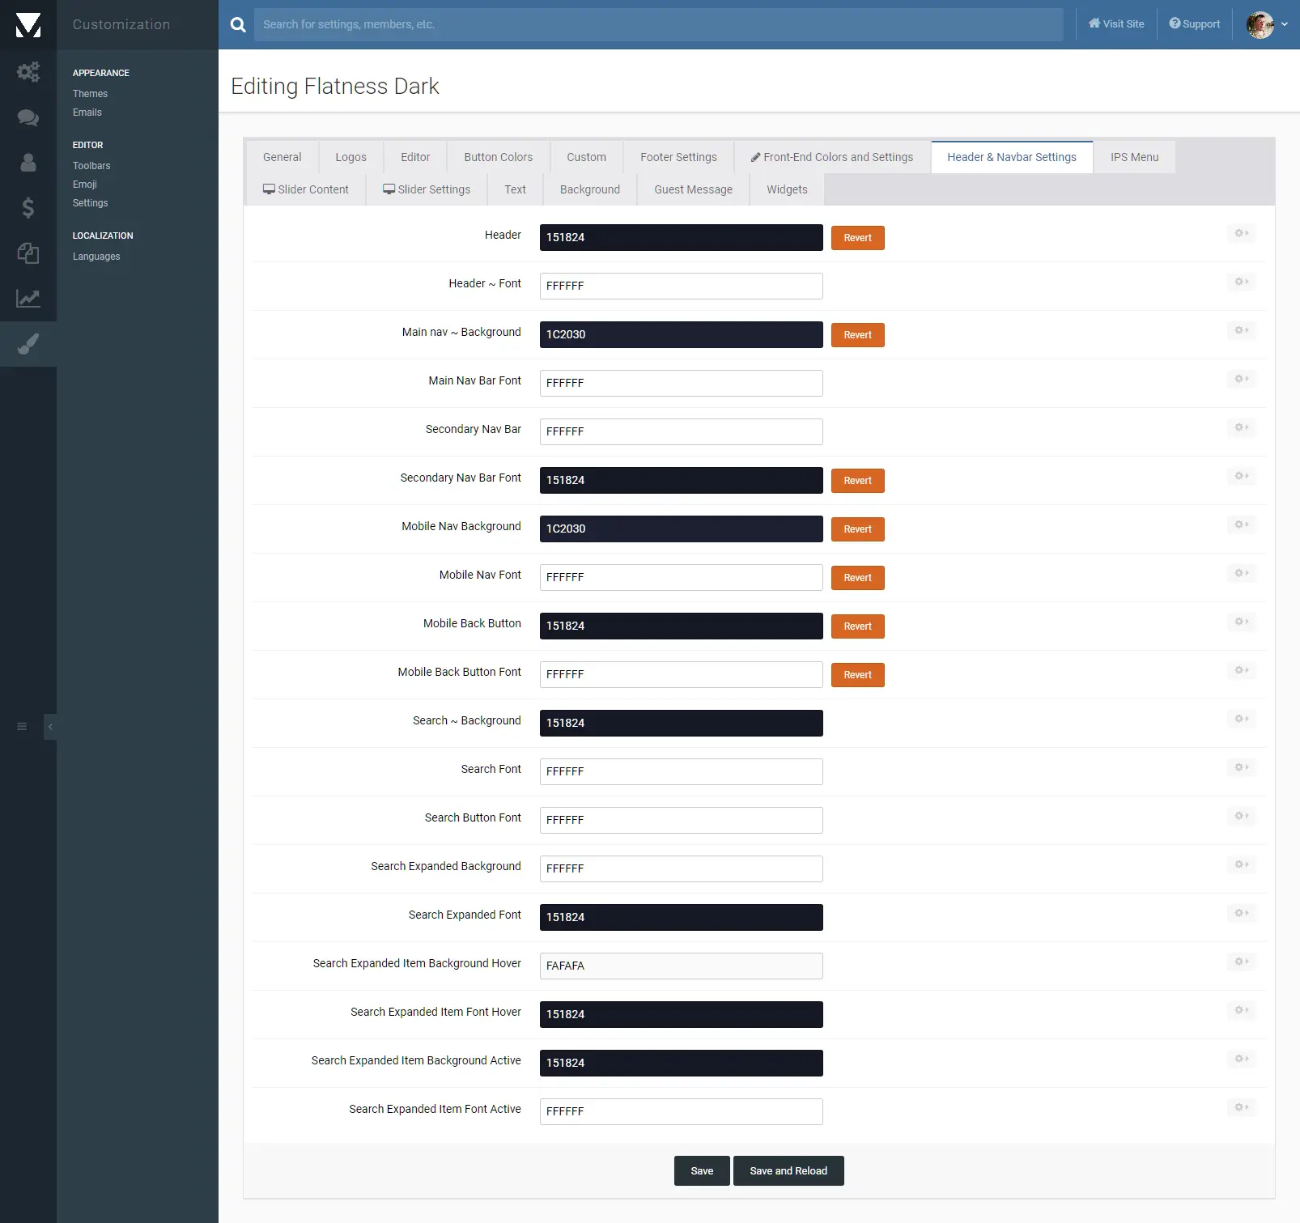This screenshot has height=1223, width=1300.
Task: Click the gear for Mobile Nav Font row
Action: point(1242,573)
